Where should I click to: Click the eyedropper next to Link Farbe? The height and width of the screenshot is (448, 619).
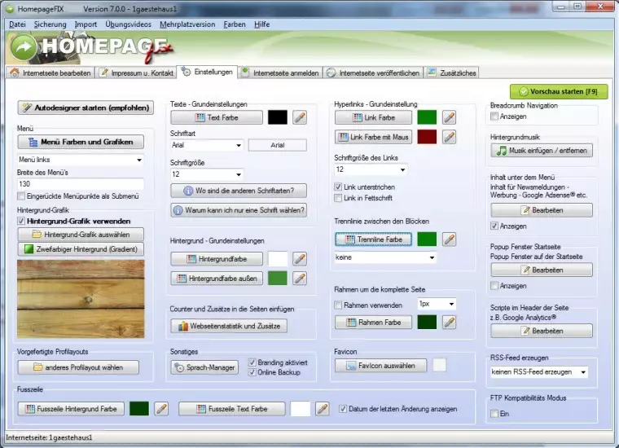[x=449, y=117]
